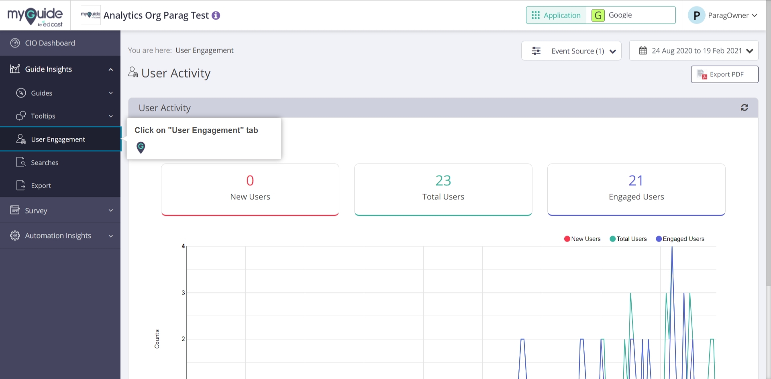Click the "User Activity" panel header text
The image size is (771, 379).
click(165, 108)
